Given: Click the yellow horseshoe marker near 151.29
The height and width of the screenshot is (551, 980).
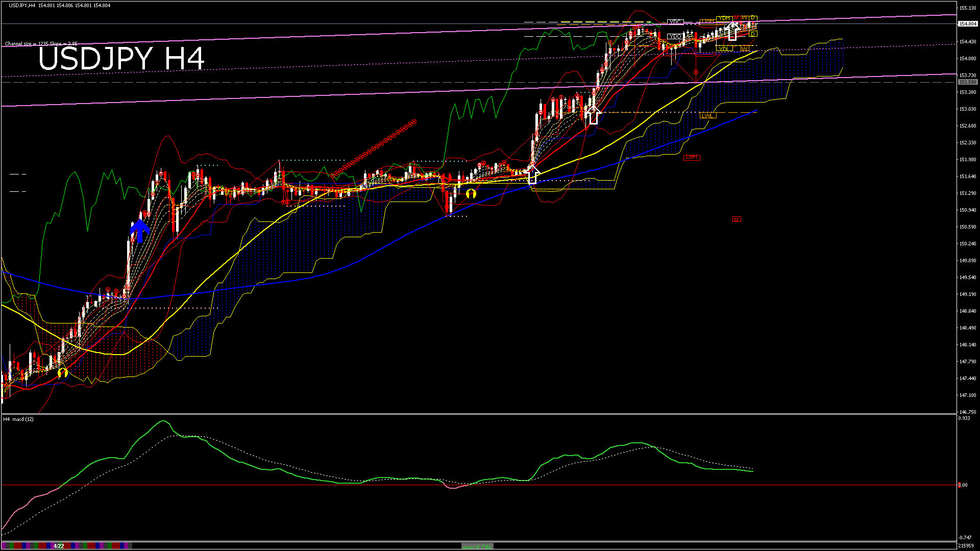Looking at the screenshot, I should tap(471, 194).
